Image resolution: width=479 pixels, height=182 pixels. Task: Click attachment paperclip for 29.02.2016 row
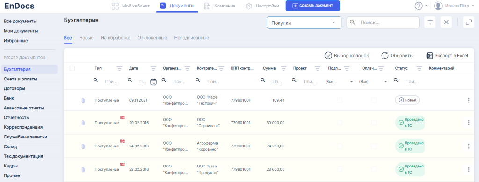(83, 123)
